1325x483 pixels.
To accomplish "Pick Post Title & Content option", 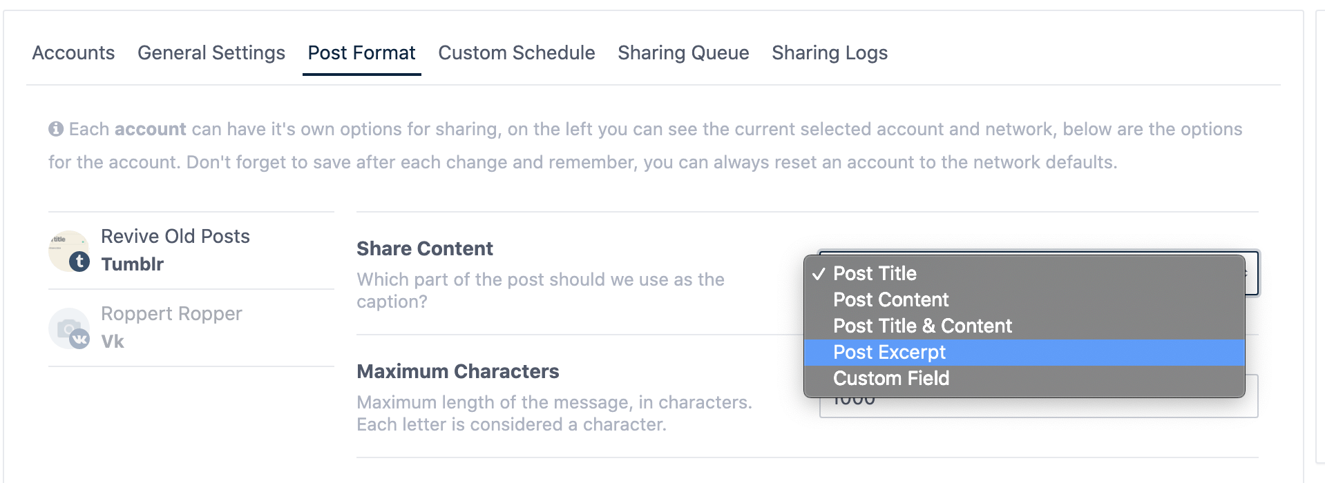I will [922, 326].
